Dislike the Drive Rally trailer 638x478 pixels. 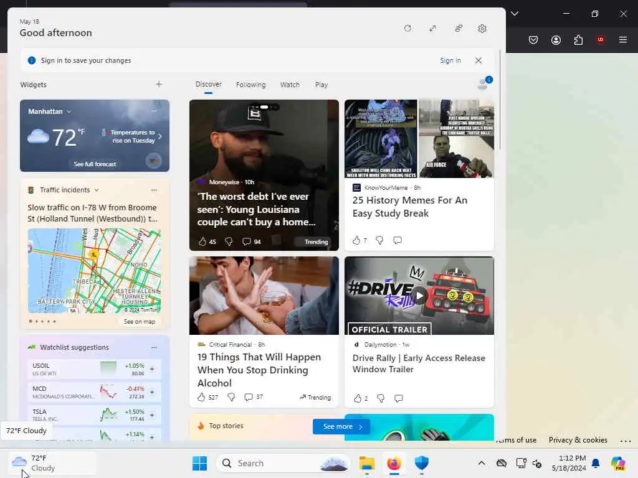[x=381, y=398]
